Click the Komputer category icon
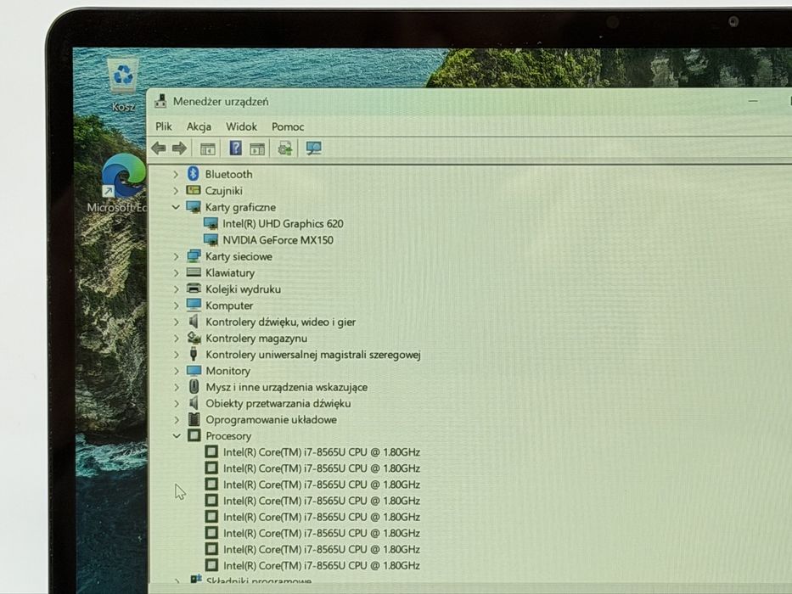Image resolution: width=792 pixels, height=594 pixels. [x=194, y=305]
